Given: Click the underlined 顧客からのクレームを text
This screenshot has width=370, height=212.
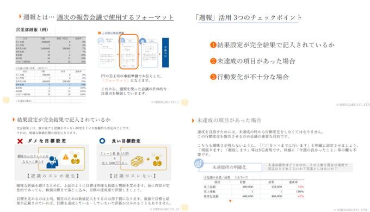Looking at the screenshot, I should [x=33, y=156].
